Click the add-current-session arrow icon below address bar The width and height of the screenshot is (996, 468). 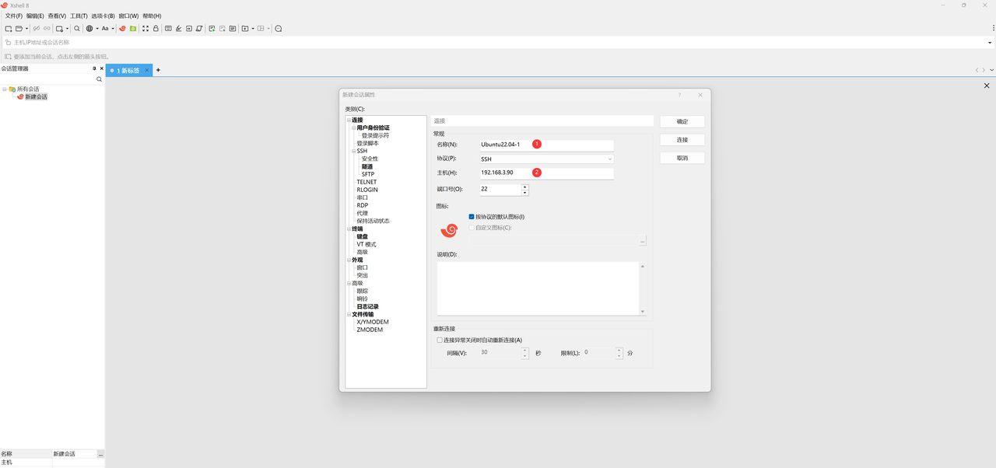click(x=8, y=57)
